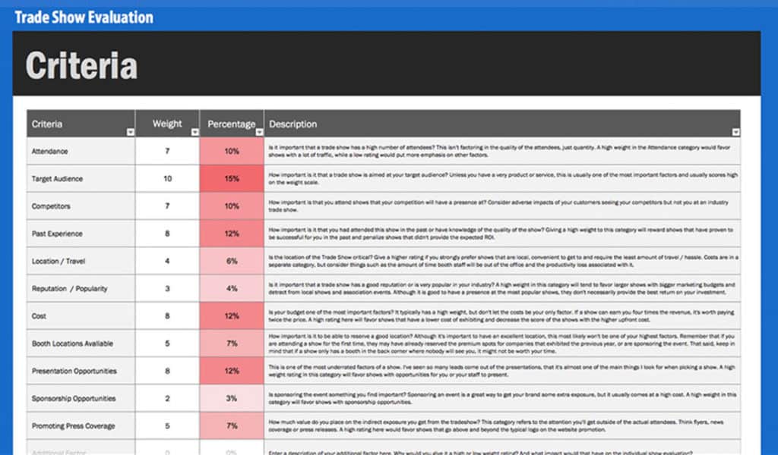
Task: Select the Promoting Press Coverage weight cell
Action: 167,425
